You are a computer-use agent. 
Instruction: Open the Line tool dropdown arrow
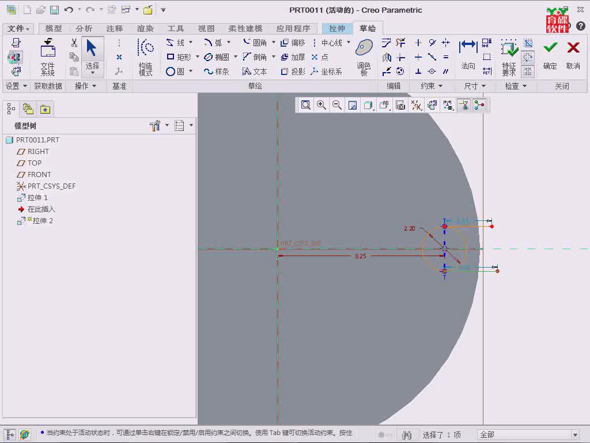coord(191,42)
